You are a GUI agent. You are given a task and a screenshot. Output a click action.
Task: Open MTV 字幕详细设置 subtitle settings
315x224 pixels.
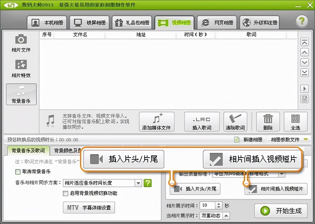tap(89, 207)
